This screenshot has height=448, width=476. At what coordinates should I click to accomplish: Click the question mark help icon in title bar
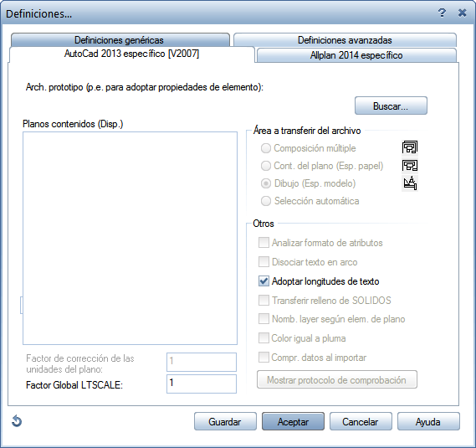[442, 13]
